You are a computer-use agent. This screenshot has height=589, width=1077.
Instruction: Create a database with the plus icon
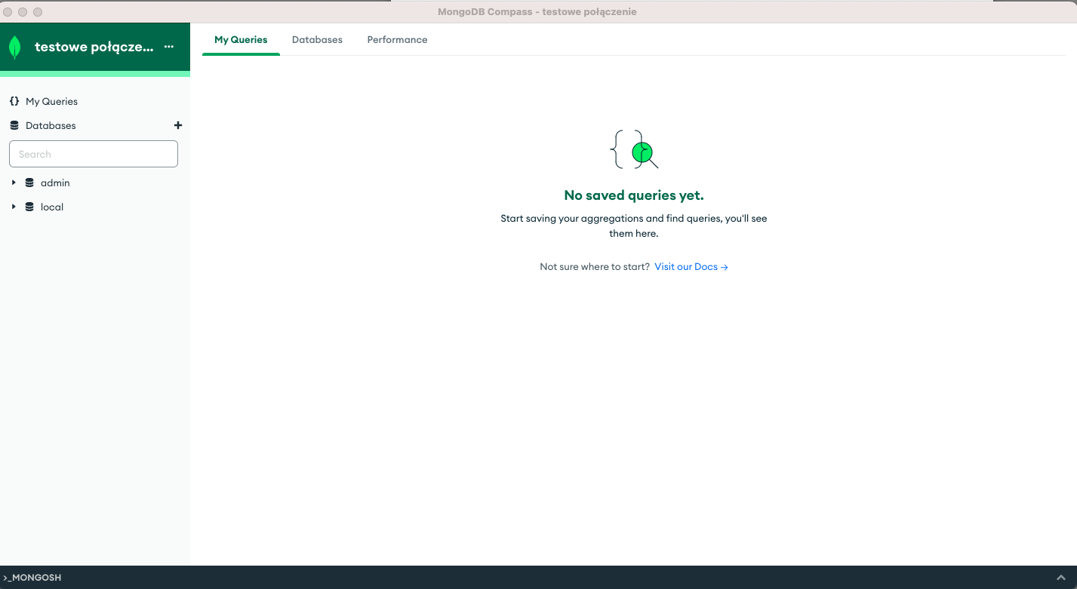(x=178, y=125)
